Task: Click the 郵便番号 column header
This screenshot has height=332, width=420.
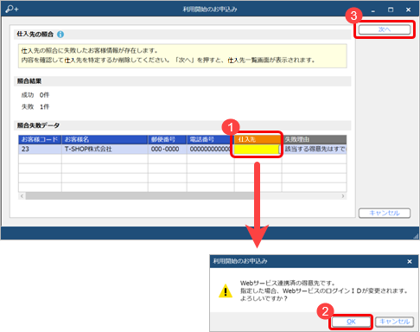Action: point(168,139)
